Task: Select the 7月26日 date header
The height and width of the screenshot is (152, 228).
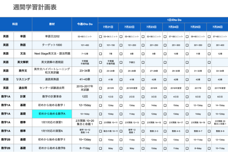Action: click(x=217, y=27)
